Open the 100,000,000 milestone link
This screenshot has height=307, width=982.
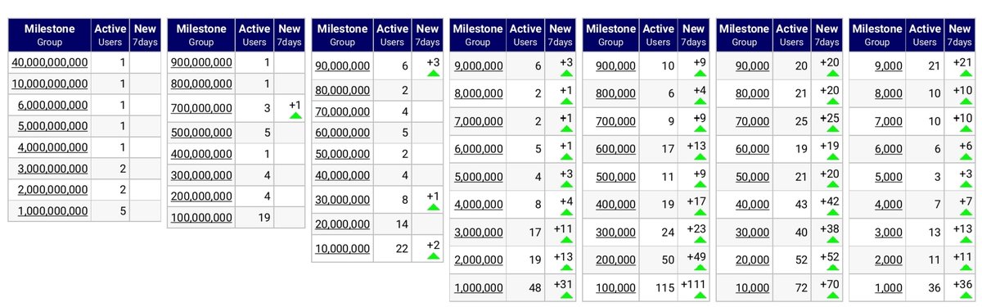point(201,216)
